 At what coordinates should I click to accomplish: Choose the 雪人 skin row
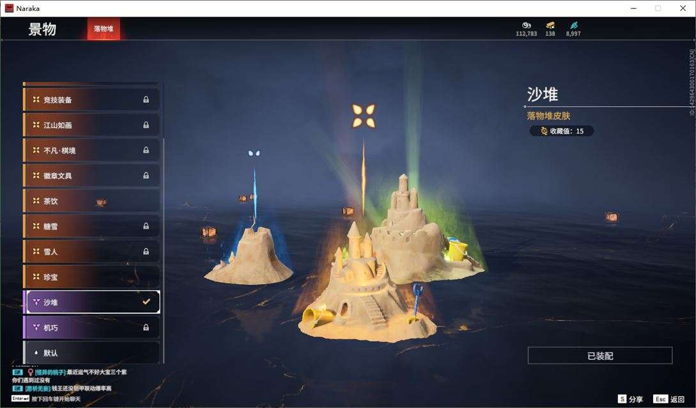(91, 252)
